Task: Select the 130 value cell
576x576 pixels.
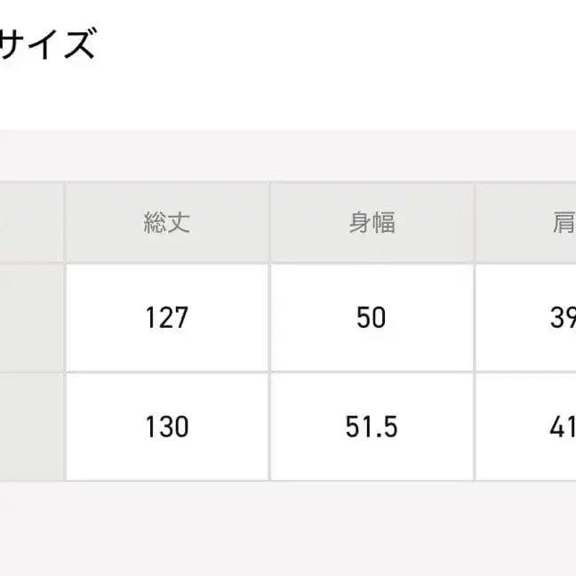Action: point(167,427)
